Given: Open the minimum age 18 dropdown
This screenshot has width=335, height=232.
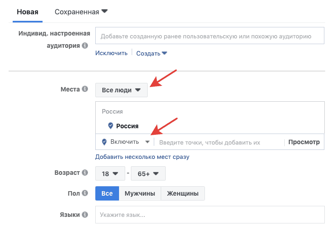Looking at the screenshot, I should point(110,174).
